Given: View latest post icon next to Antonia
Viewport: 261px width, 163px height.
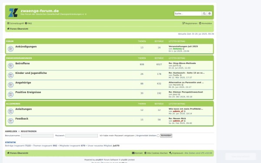Looking at the screenshot, I should pyautogui.click(x=184, y=49).
